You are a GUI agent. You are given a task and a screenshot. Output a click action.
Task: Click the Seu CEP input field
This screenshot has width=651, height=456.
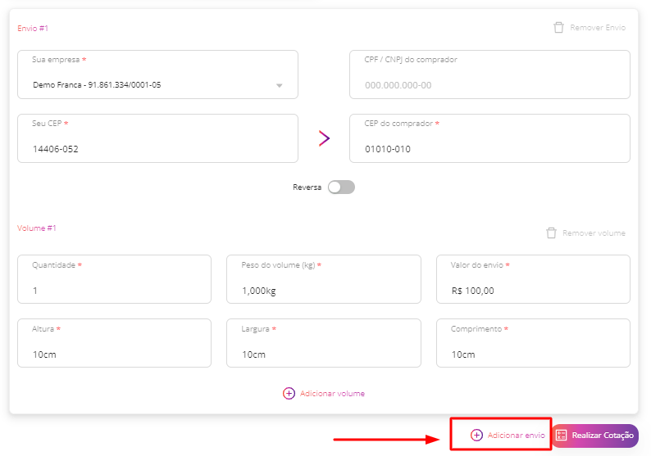click(x=157, y=138)
